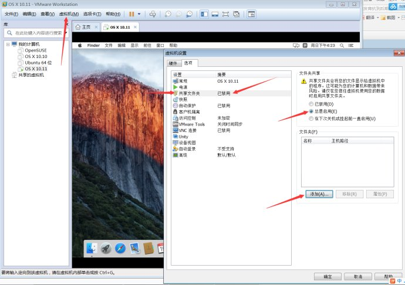Screen dimensions: 405x285
Task: Select the 快照 settings row
Action: [231, 99]
